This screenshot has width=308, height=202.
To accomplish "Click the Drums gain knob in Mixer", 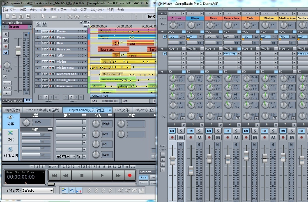I will pyautogui.click(x=173, y=25).
